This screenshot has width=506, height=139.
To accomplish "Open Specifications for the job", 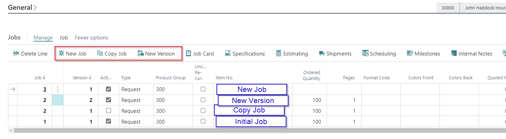I will 245,53.
